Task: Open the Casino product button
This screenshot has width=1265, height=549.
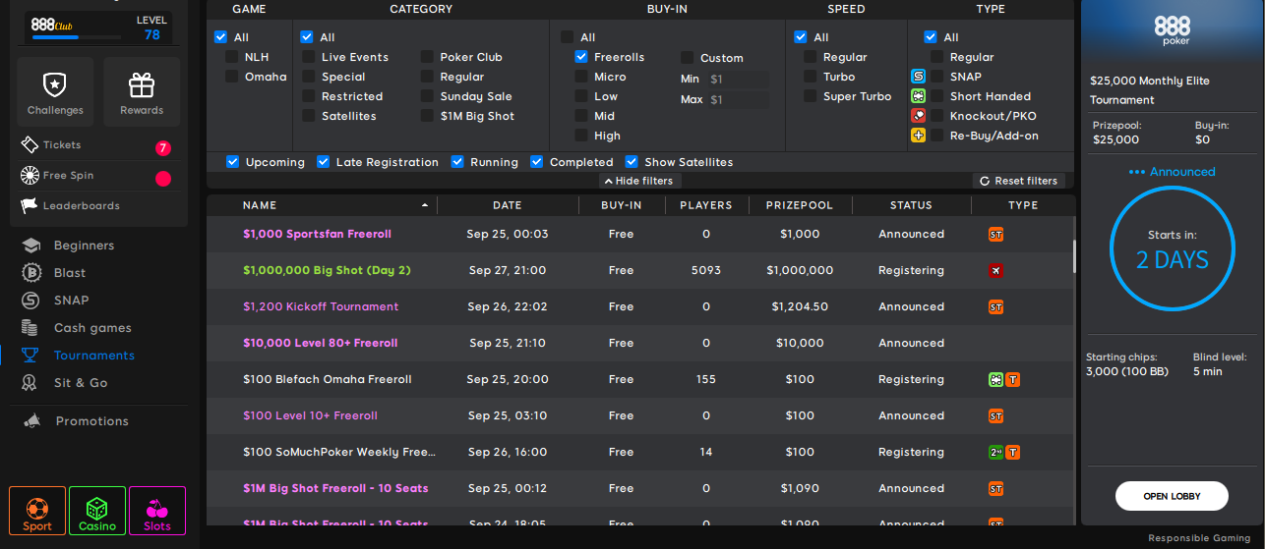Action: (x=97, y=511)
